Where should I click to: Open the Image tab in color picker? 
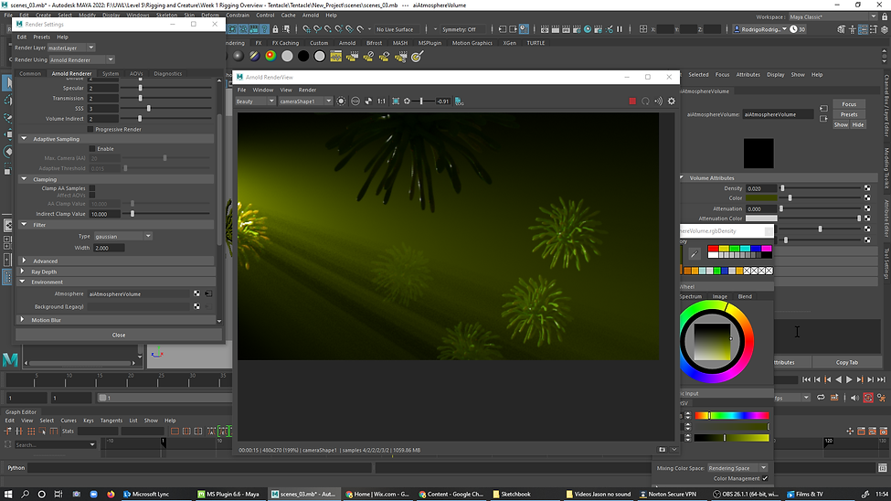(719, 296)
